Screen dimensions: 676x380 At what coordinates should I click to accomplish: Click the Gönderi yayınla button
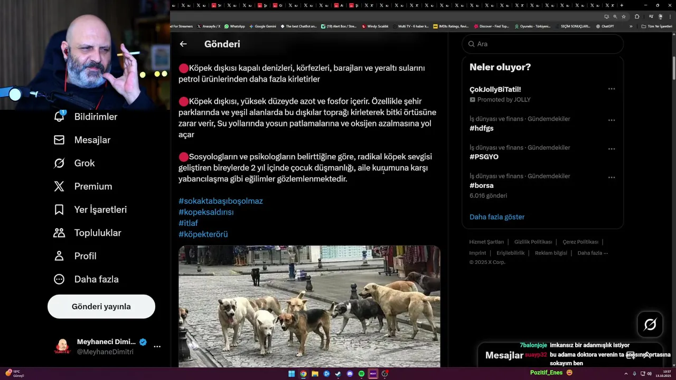pyautogui.click(x=101, y=307)
